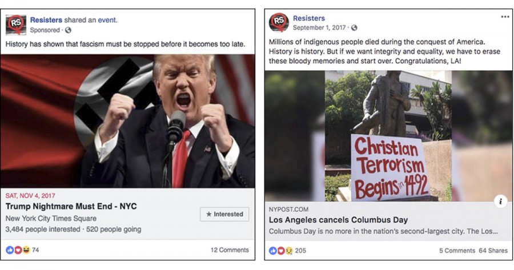Screen dimensions: 514x270
Task: View the 5 Comments on Columbus post
Action: coord(457,251)
